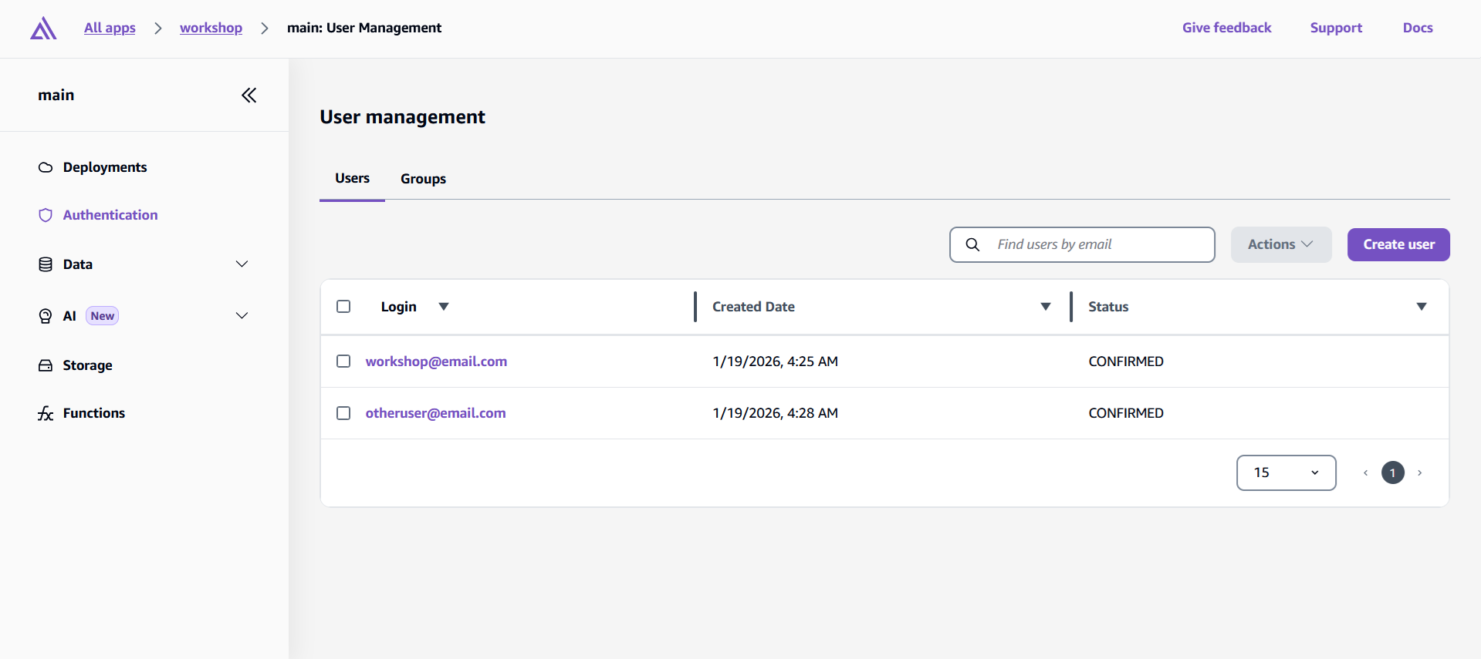Click the Status column header
The width and height of the screenshot is (1481, 659).
coord(1108,307)
